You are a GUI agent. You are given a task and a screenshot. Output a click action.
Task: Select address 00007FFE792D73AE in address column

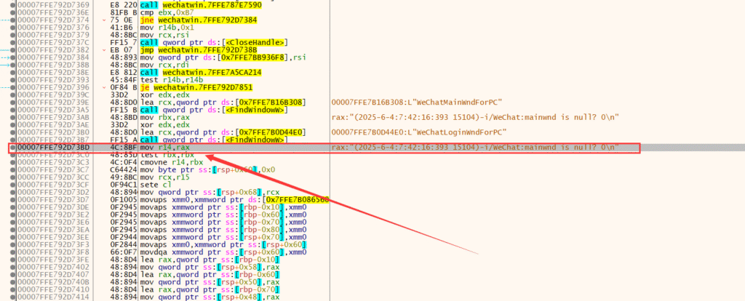(x=52, y=124)
